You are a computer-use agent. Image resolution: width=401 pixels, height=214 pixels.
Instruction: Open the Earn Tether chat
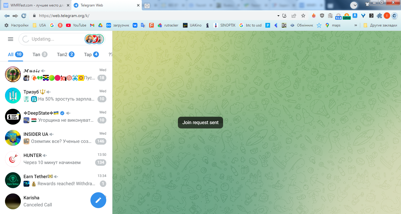click(x=56, y=180)
